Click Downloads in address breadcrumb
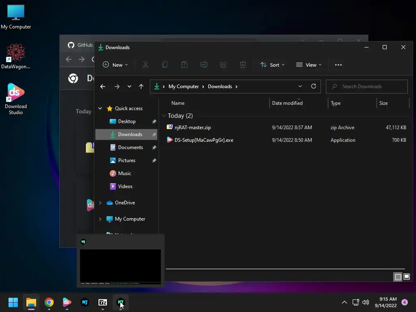This screenshot has height=312, width=416. [220, 87]
